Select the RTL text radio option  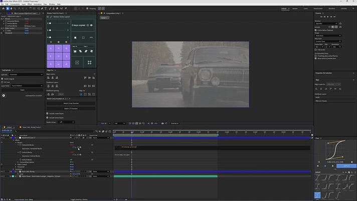3,82
